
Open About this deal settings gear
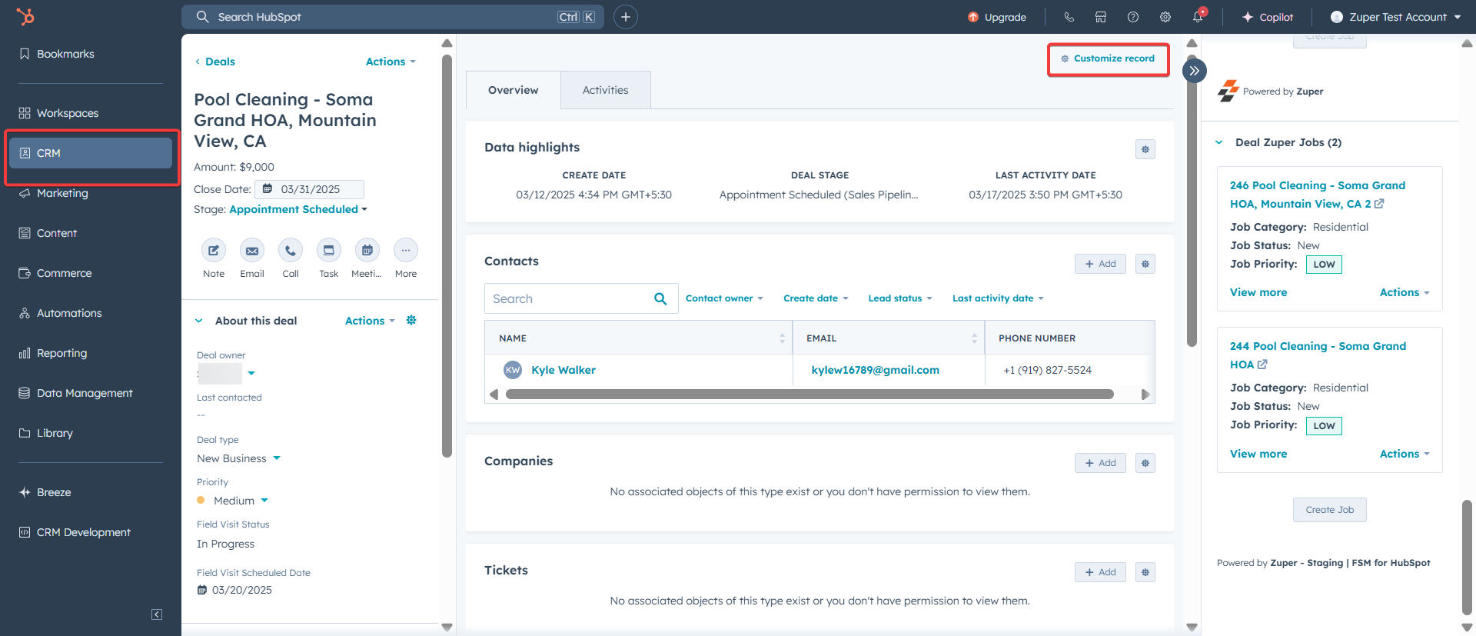point(411,320)
